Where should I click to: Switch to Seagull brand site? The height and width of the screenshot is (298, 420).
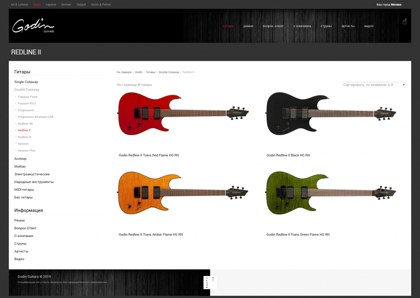point(81,5)
